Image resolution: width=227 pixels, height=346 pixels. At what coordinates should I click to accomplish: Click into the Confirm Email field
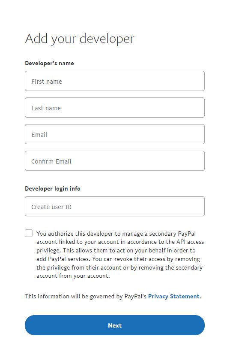[x=115, y=161]
